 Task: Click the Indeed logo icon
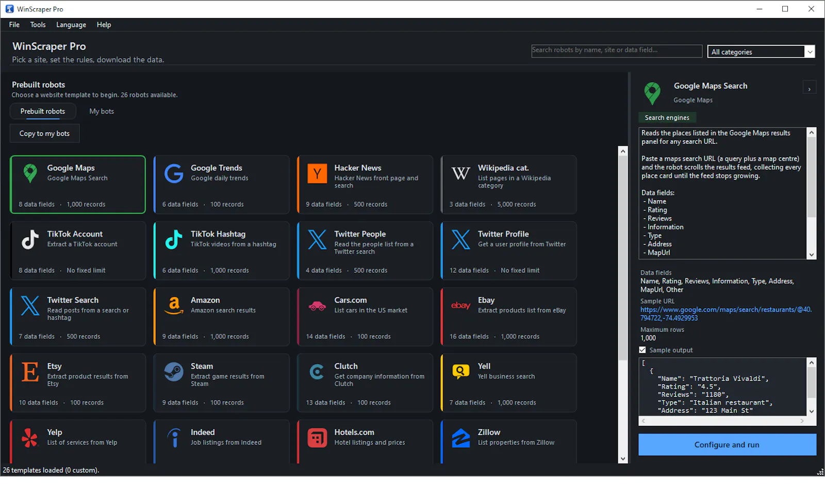[174, 438]
